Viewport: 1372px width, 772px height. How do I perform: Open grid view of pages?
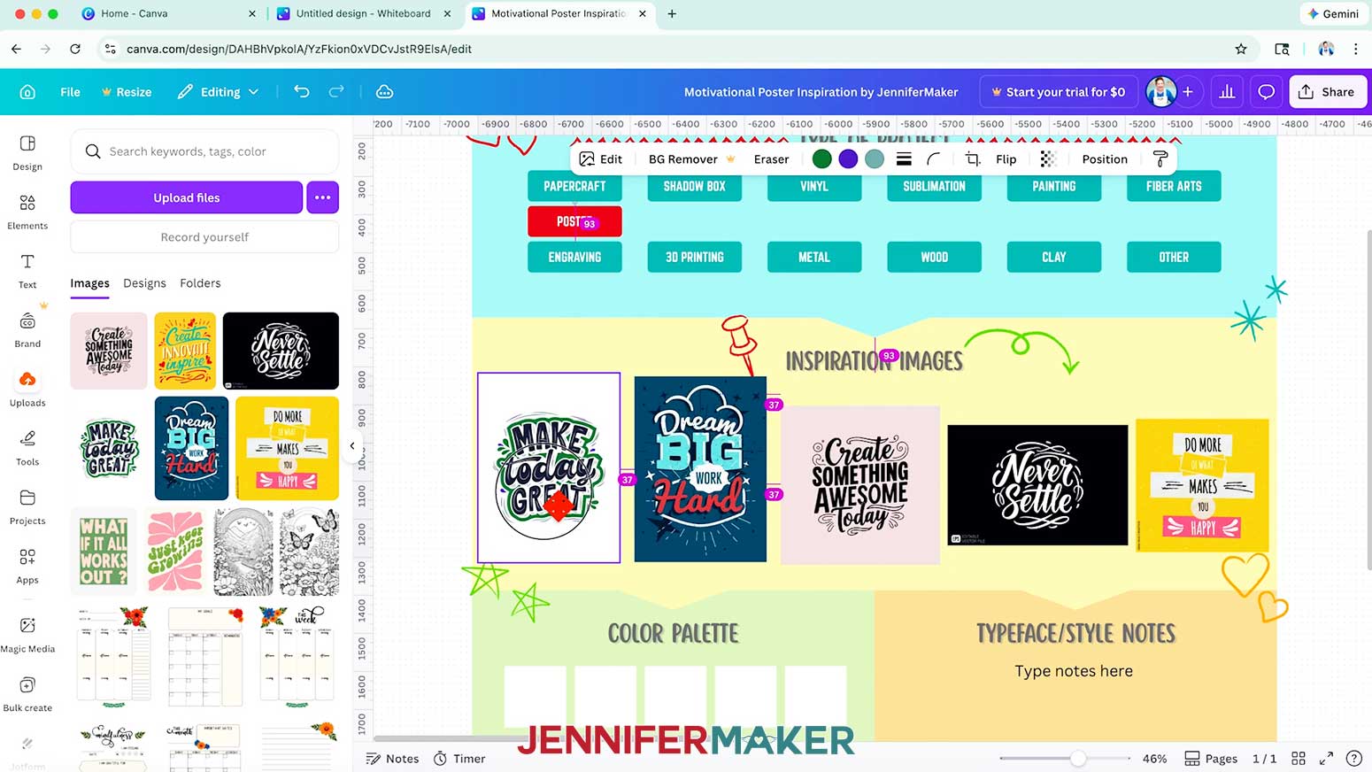[1299, 759]
